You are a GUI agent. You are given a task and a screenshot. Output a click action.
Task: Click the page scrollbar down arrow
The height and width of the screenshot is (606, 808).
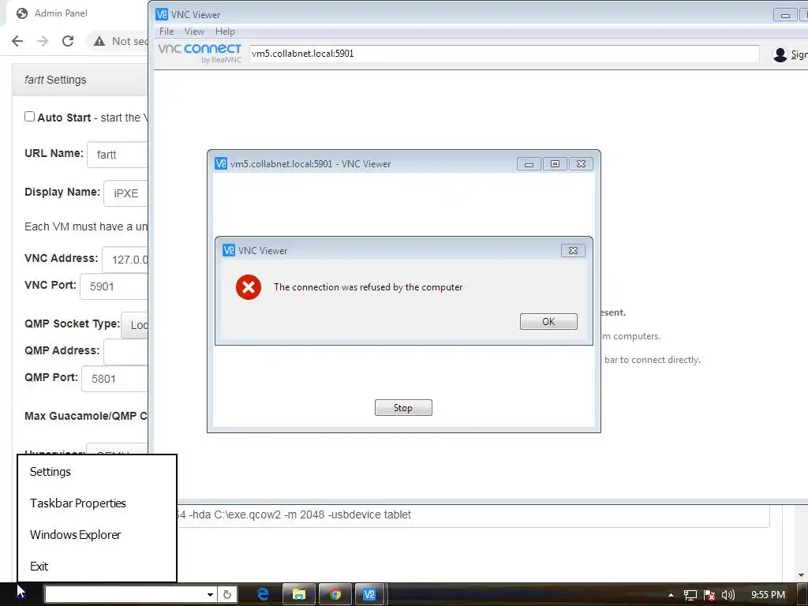coord(801,574)
